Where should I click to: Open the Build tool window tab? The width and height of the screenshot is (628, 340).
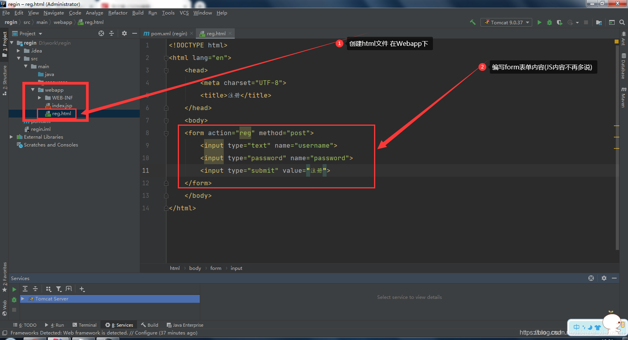[150, 325]
